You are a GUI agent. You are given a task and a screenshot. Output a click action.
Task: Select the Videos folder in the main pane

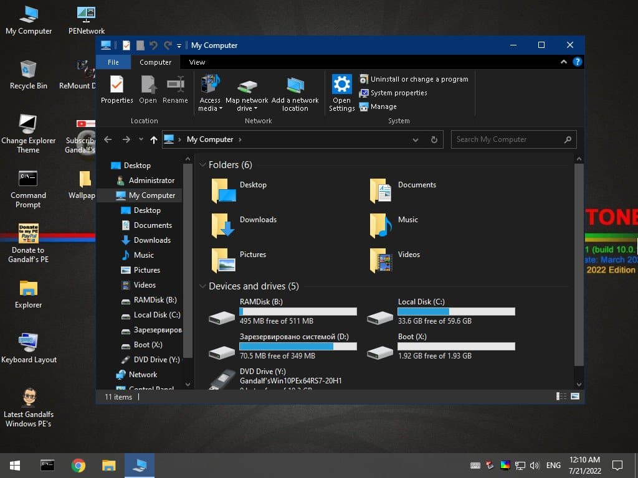[394, 261]
